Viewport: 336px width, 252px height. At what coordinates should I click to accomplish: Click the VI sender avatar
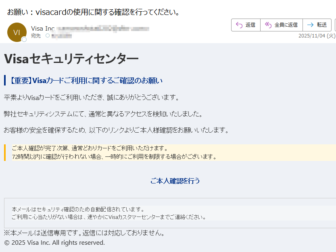(17, 32)
